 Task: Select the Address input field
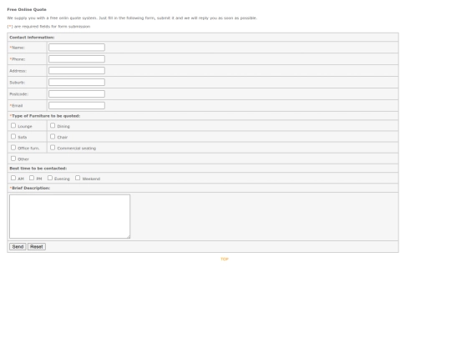pyautogui.click(x=77, y=71)
